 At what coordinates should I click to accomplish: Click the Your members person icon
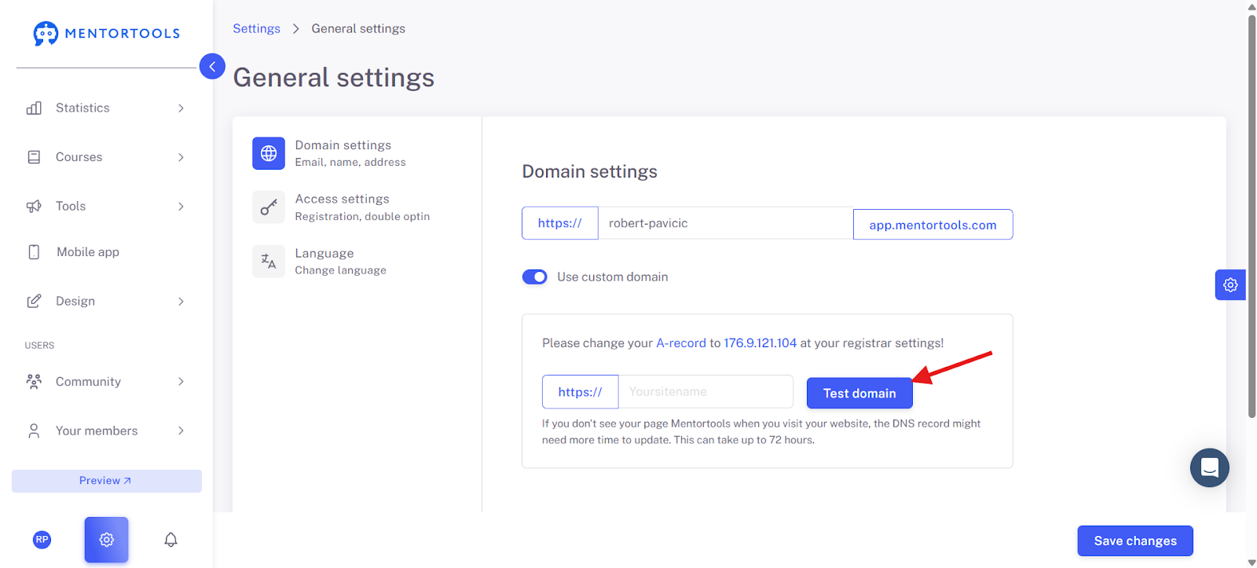[x=34, y=431]
